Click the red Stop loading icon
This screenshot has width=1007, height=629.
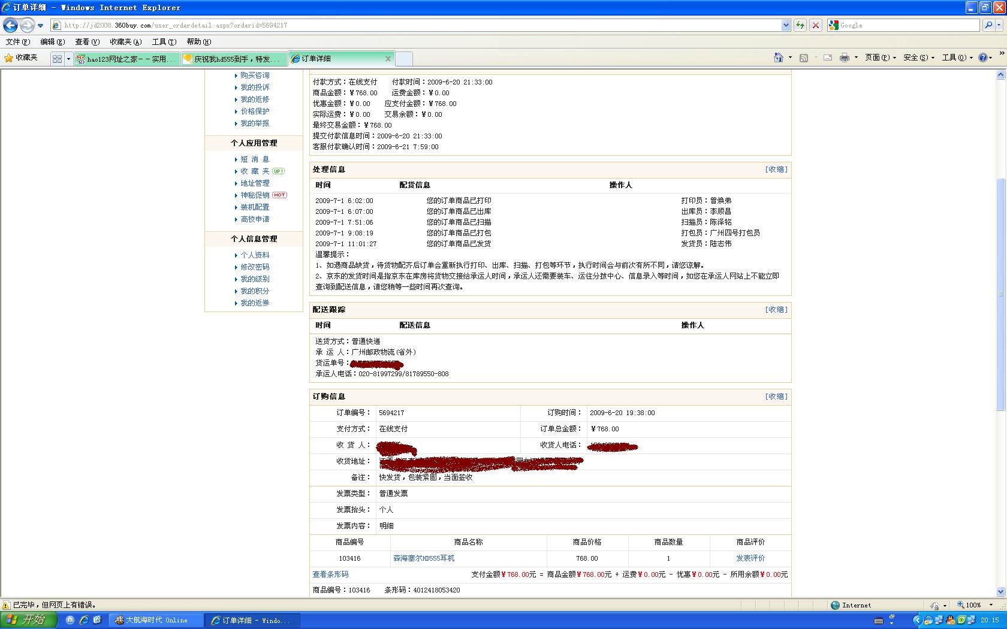click(815, 25)
